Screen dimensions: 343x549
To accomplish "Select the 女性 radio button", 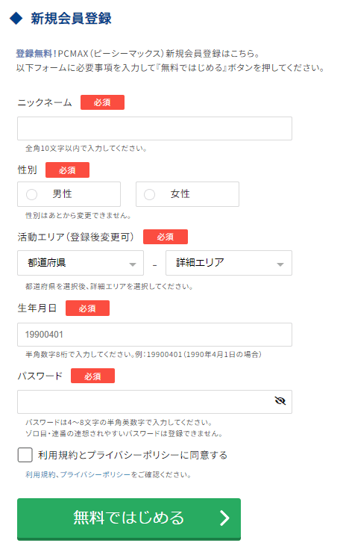I will [150, 194].
